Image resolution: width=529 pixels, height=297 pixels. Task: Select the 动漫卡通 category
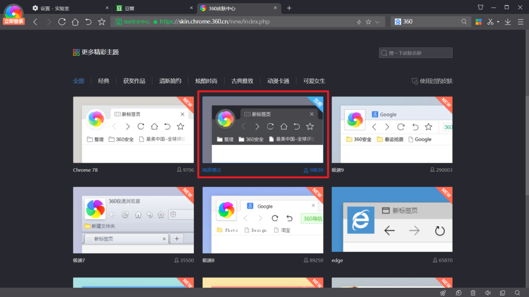click(278, 81)
